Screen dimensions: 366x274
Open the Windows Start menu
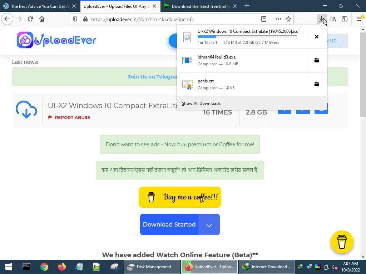coord(9,267)
